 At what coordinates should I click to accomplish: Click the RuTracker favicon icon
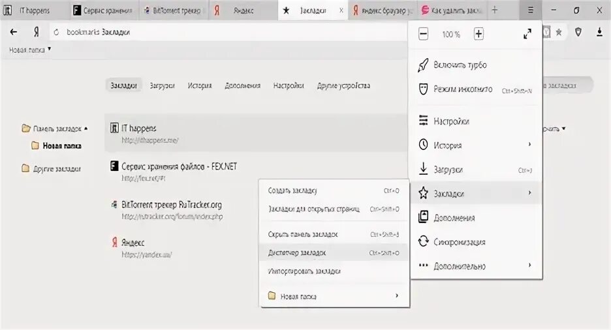[x=114, y=204]
